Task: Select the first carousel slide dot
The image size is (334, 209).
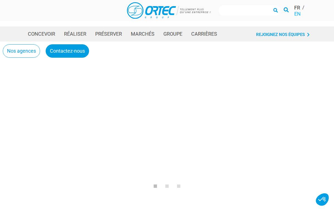Action: (x=155, y=186)
